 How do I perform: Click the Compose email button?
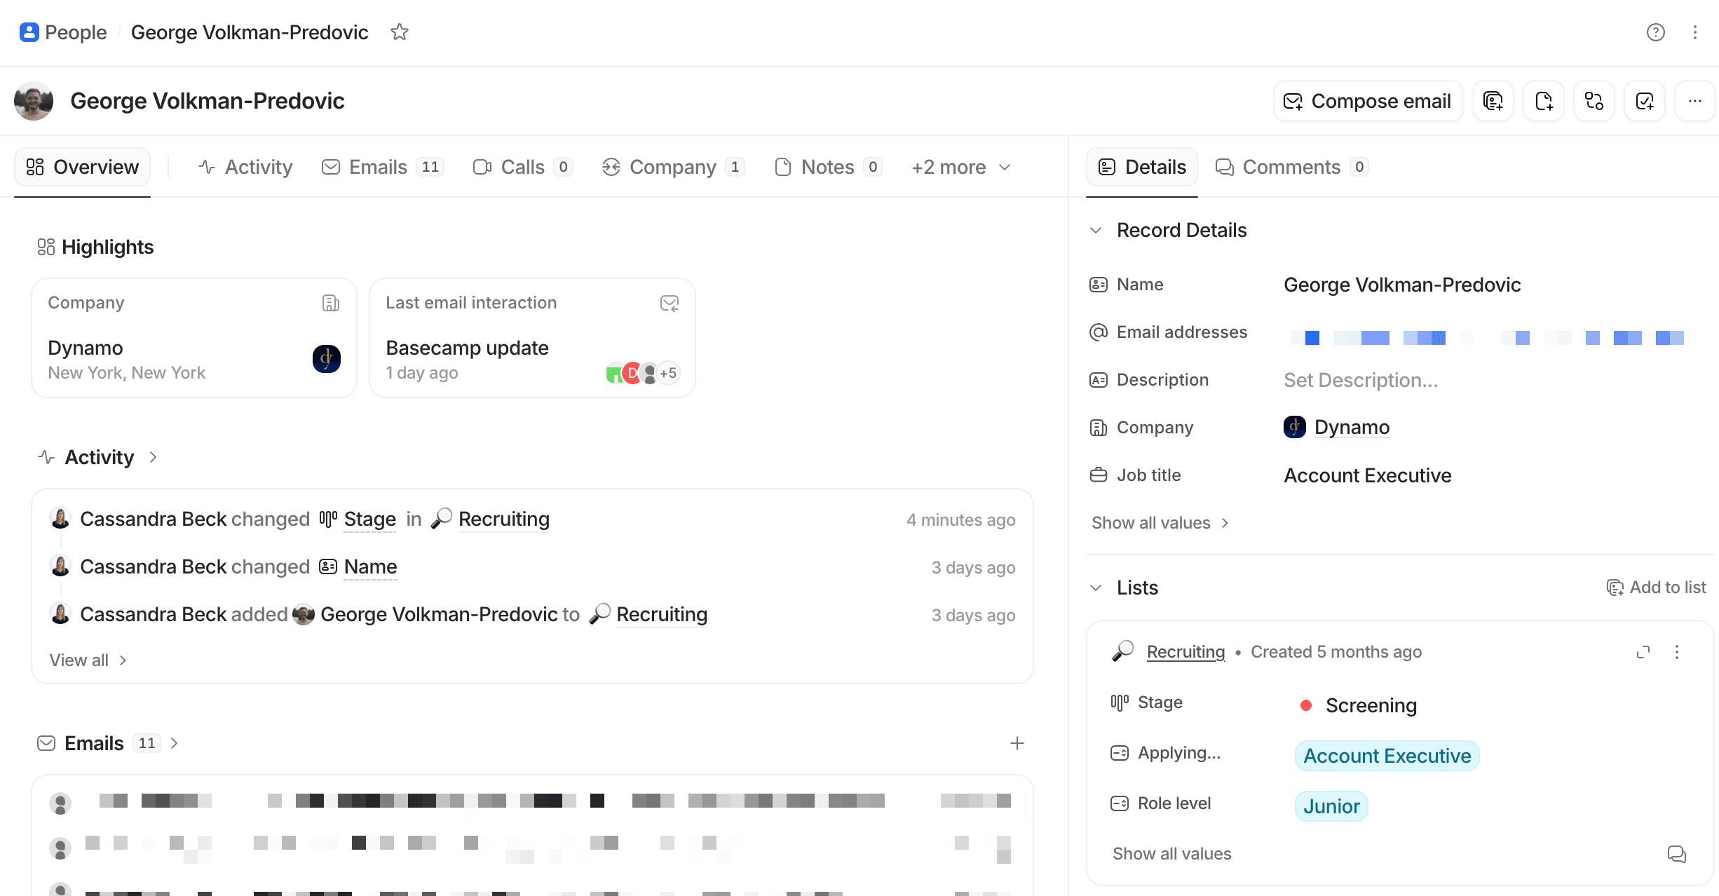(x=1367, y=100)
